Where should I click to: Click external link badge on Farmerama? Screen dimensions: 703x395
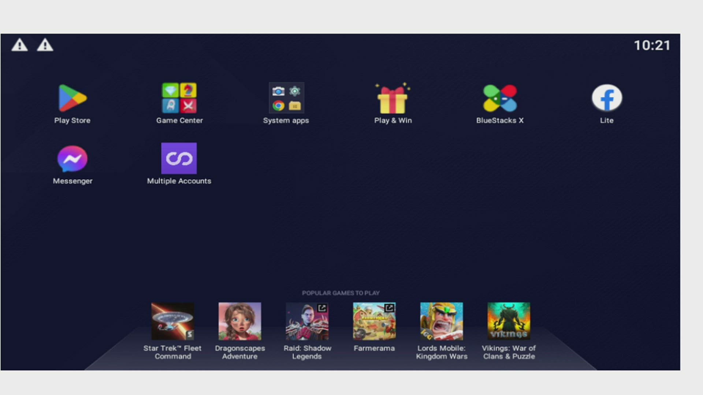(389, 308)
